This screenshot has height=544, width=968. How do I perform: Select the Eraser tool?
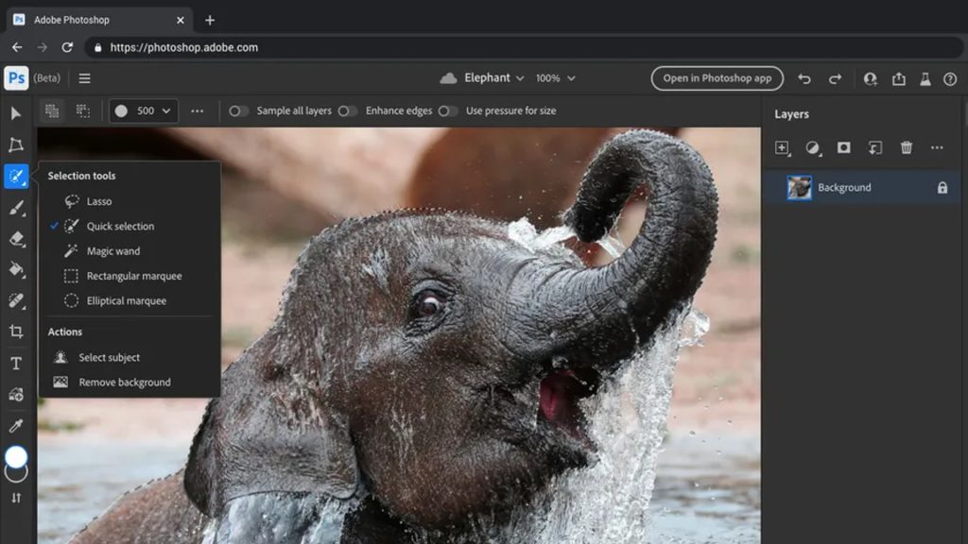coord(16,239)
